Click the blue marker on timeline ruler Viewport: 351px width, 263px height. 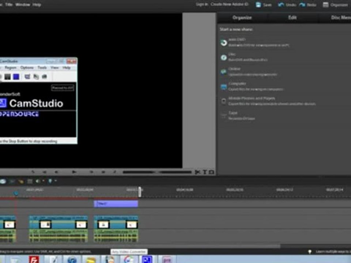(16, 193)
